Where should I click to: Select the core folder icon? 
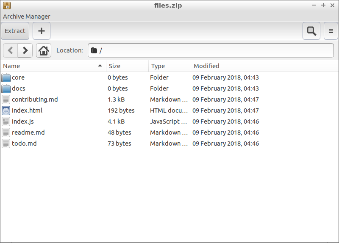[6, 77]
